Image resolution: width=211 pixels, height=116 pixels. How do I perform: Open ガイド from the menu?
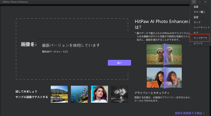tap(197, 22)
